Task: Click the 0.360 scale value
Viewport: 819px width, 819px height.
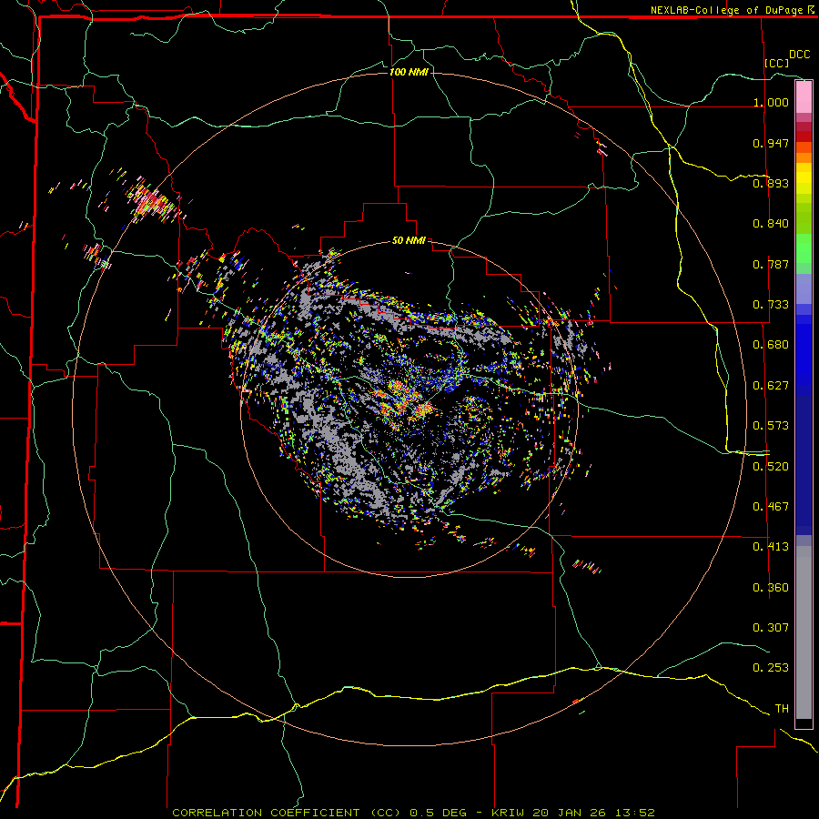Action: click(771, 588)
